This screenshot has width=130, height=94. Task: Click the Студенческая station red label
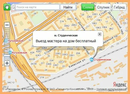(102, 60)
